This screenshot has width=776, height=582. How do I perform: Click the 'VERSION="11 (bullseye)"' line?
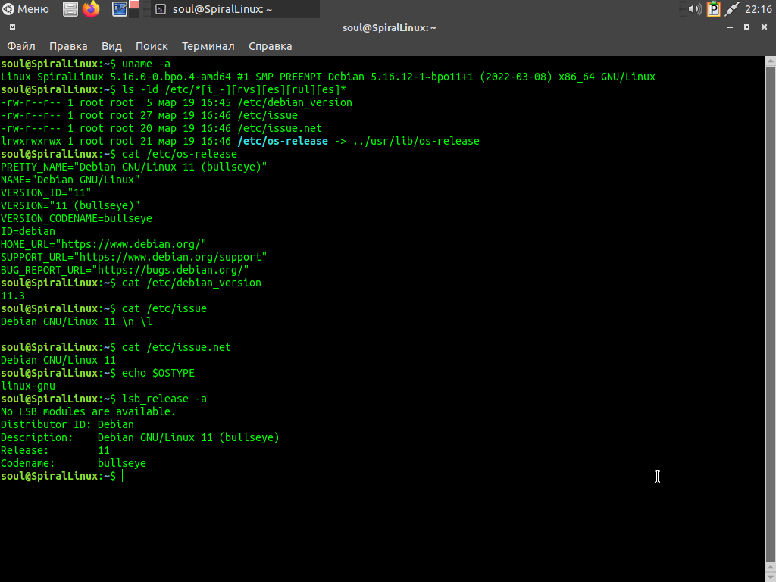coord(70,205)
